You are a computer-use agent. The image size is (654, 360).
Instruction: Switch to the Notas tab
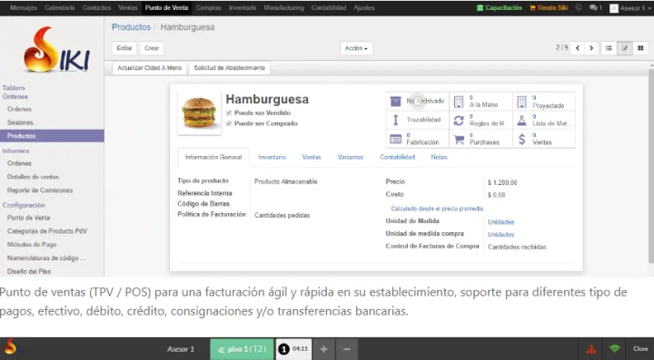pyautogui.click(x=440, y=157)
